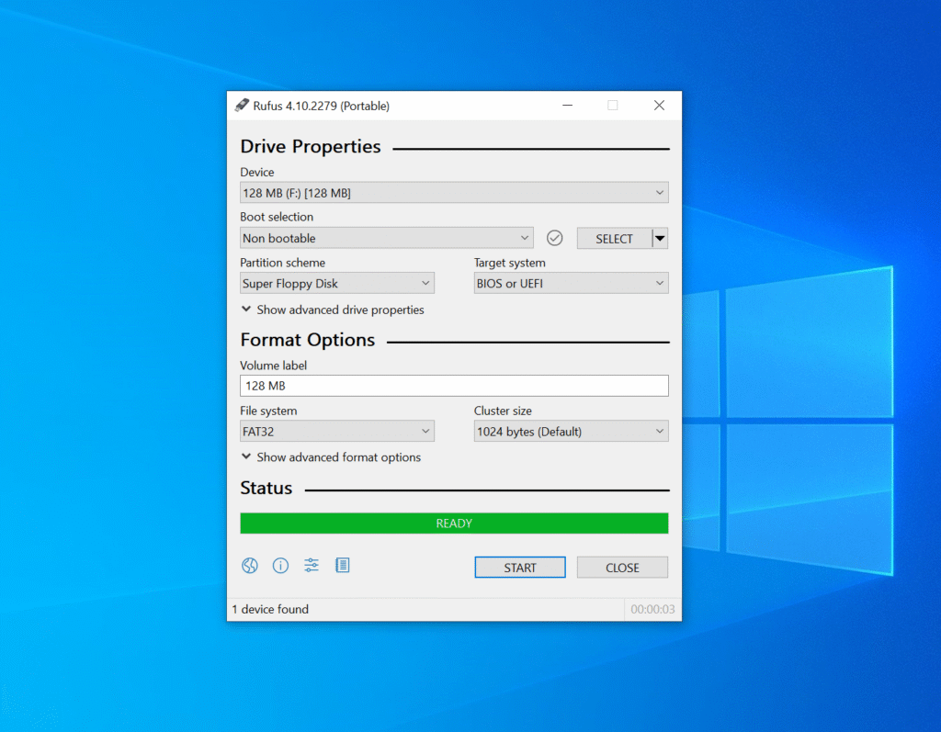Click the checksum checkmark icon
The image size is (941, 732).
tap(554, 238)
